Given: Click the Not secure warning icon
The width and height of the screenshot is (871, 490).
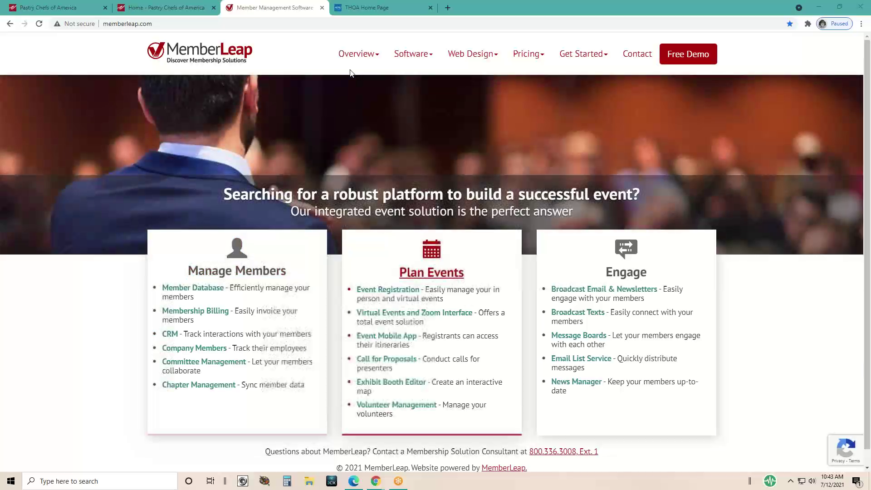Looking at the screenshot, I should pyautogui.click(x=57, y=24).
